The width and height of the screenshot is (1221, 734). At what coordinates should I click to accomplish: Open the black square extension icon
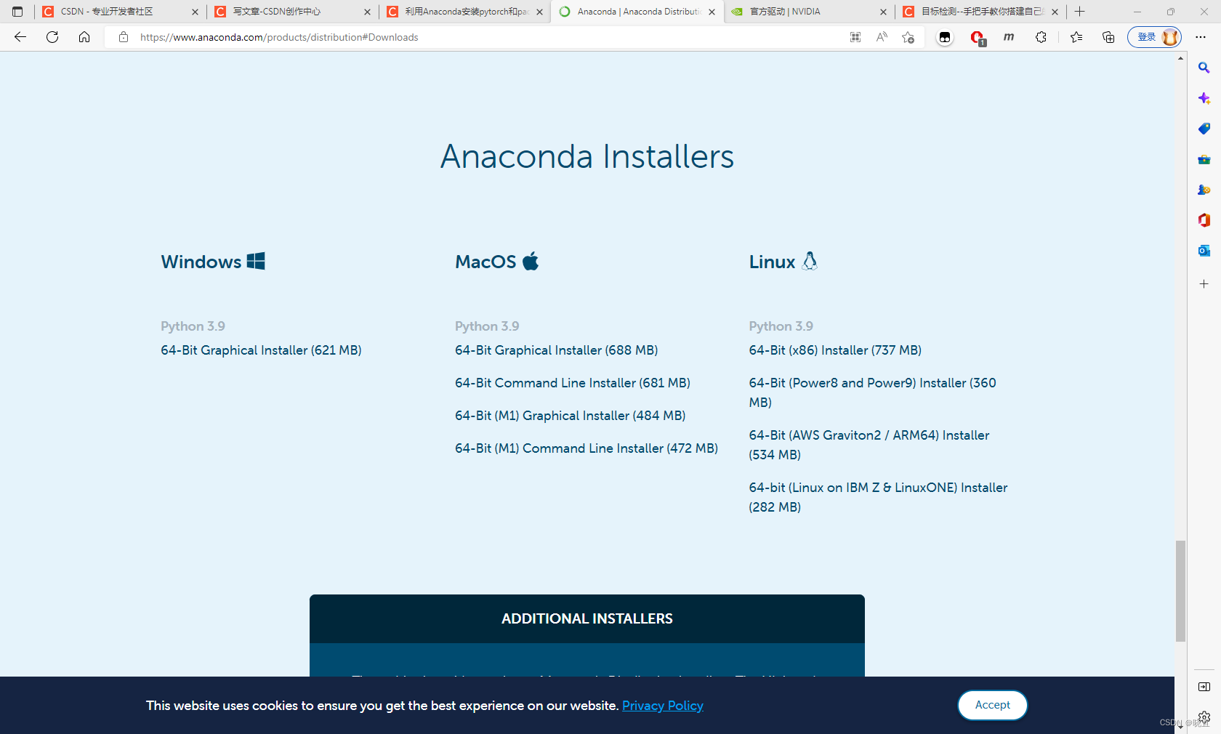pyautogui.click(x=945, y=37)
